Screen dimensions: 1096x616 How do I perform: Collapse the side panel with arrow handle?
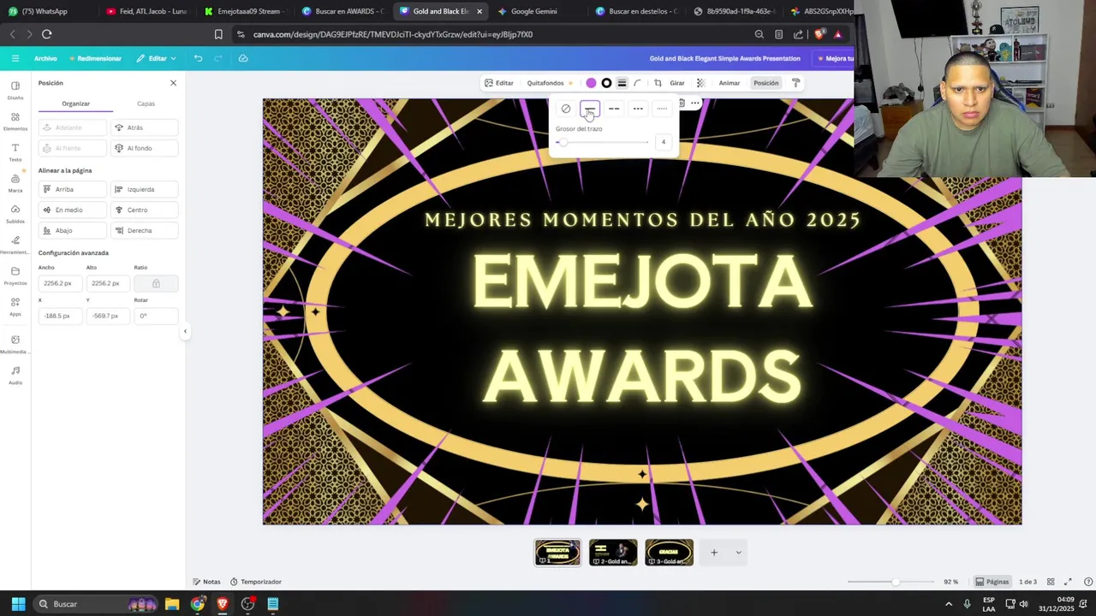coord(185,331)
